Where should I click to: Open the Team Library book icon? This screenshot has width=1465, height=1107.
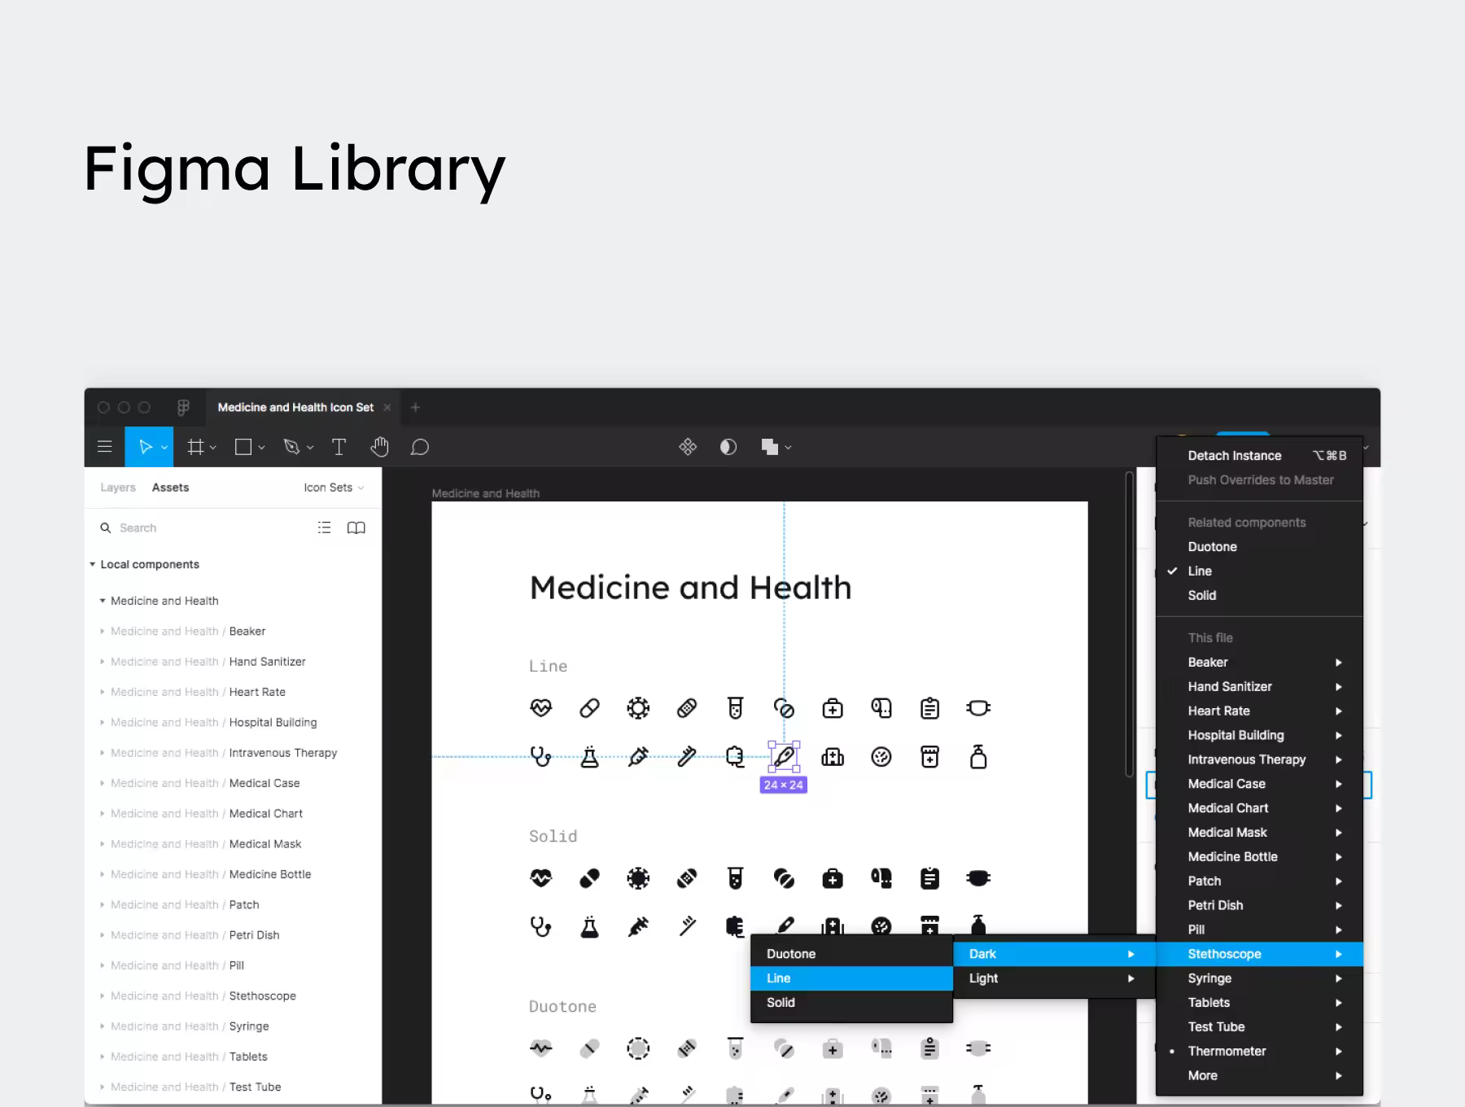click(x=356, y=527)
